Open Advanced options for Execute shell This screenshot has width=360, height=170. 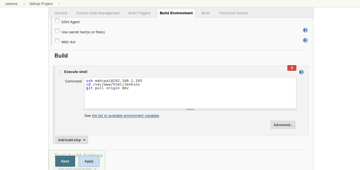click(283, 125)
